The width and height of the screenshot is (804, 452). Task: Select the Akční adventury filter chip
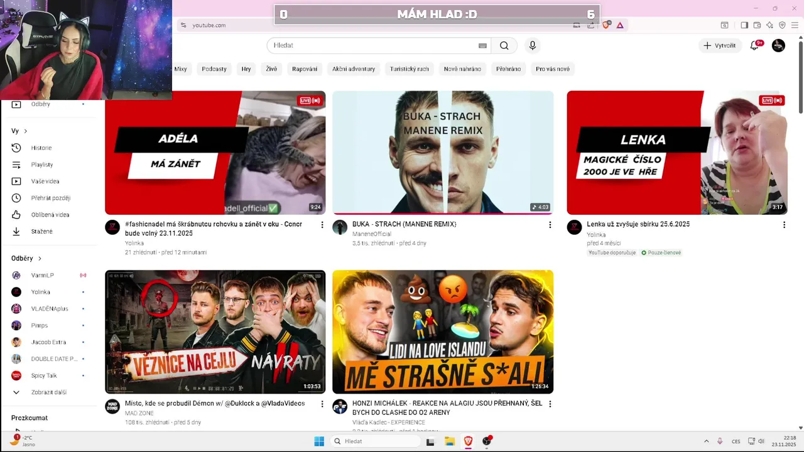(354, 69)
